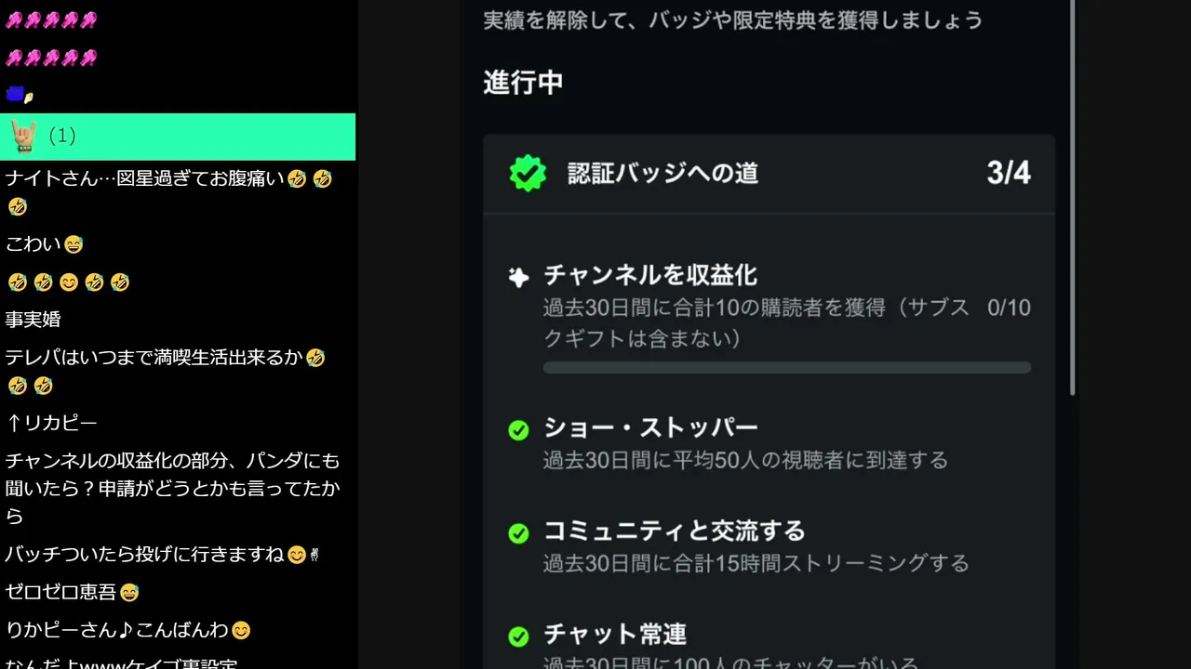
Task: Click the blue emote icon in chat
Action: [x=15, y=94]
